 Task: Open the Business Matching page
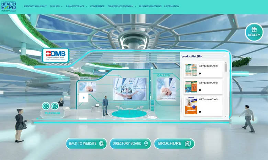point(150,6)
